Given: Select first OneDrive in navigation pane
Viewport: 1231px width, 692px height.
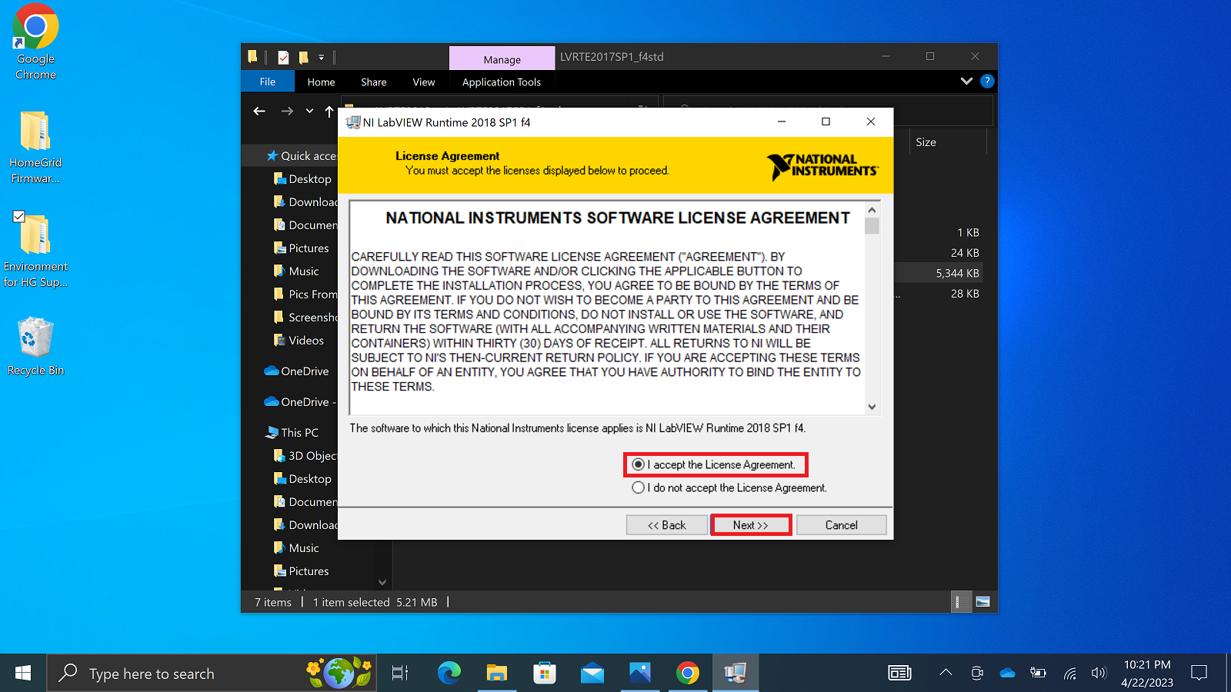Looking at the screenshot, I should tap(297, 371).
